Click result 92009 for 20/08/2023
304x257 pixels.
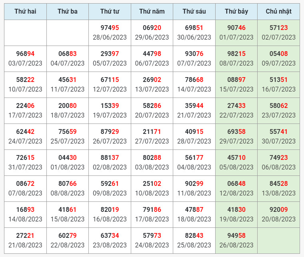click(279, 215)
